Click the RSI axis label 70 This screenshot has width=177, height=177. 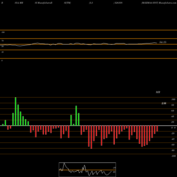click(x=2, y=41)
